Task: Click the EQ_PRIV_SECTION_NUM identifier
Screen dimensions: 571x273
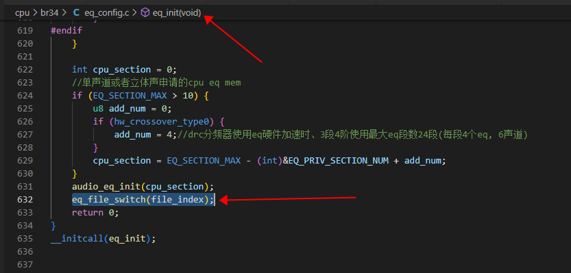Action: point(337,160)
